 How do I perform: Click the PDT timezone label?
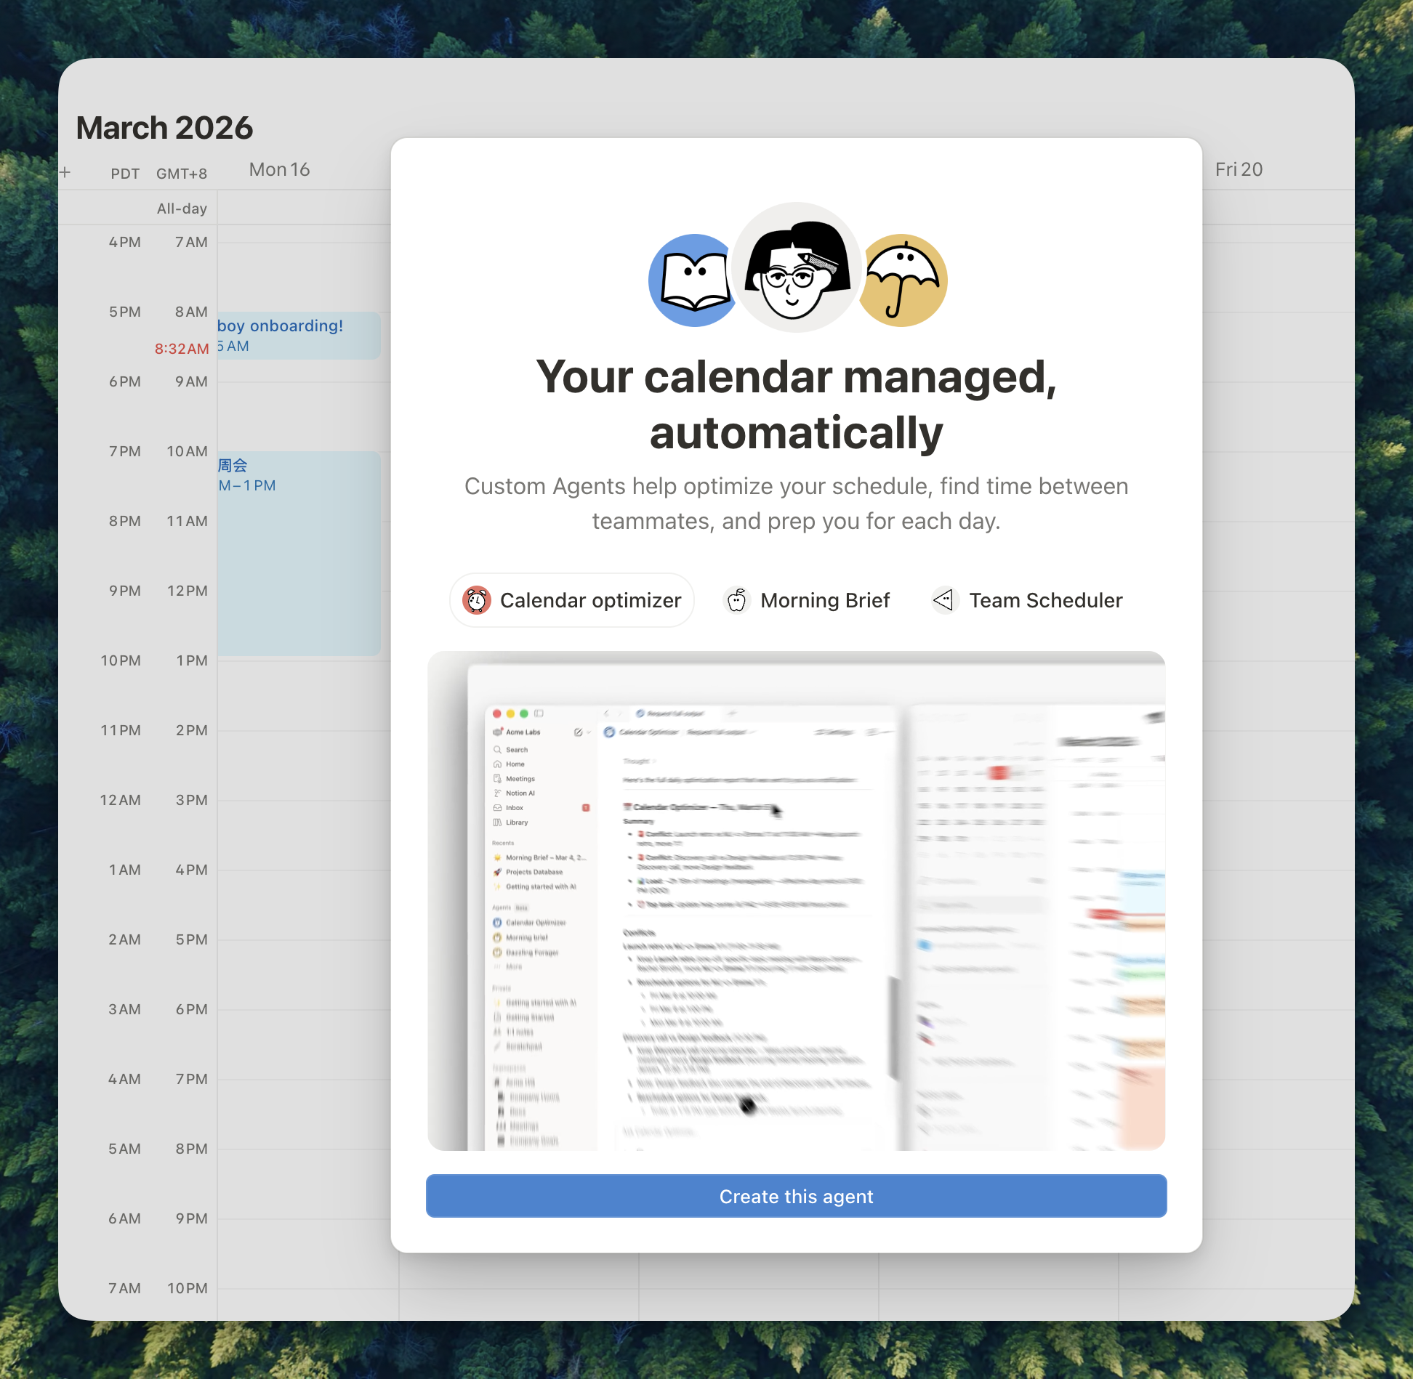125,174
